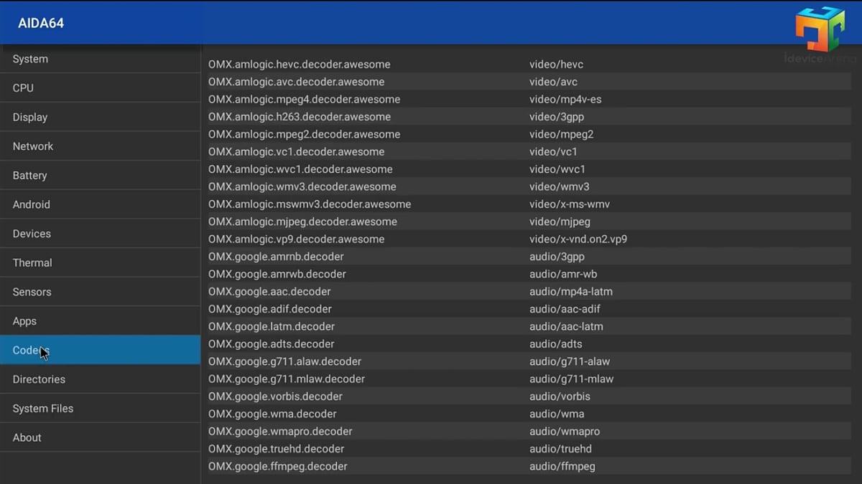862x484 pixels.
Task: Click the audio/truehd value
Action: pyautogui.click(x=560, y=448)
